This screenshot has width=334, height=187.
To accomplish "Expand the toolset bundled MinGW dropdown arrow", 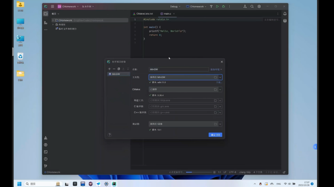I will click(220, 77).
